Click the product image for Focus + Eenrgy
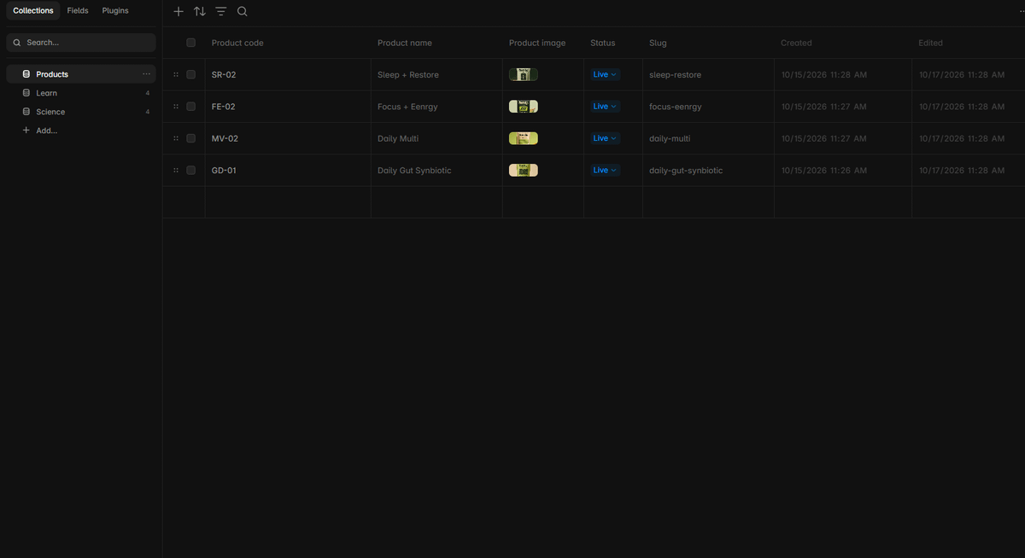This screenshot has width=1025, height=558. click(524, 107)
